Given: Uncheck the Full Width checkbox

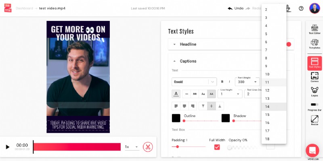Looking at the screenshot, I should click(x=217, y=147).
